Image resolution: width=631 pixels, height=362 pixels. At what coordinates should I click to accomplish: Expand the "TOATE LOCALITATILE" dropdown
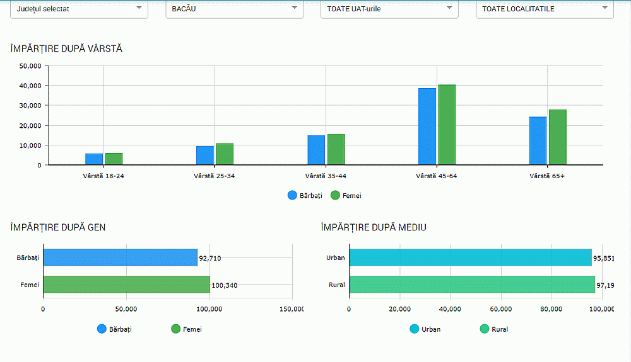pyautogui.click(x=545, y=9)
